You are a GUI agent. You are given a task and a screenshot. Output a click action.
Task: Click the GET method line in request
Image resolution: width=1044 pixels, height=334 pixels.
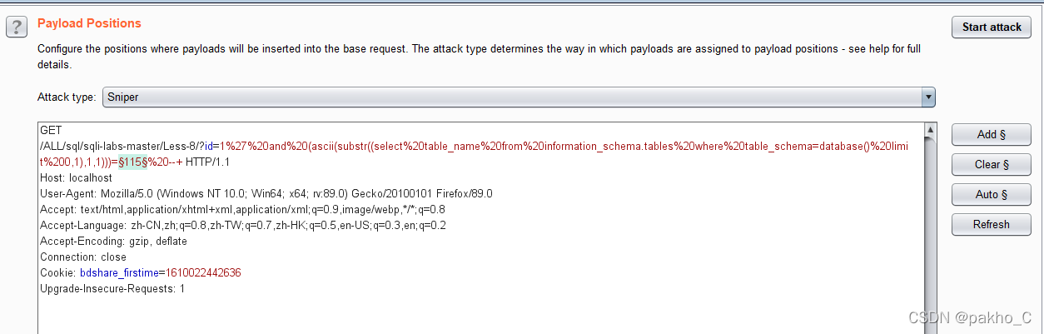pyautogui.click(x=51, y=131)
